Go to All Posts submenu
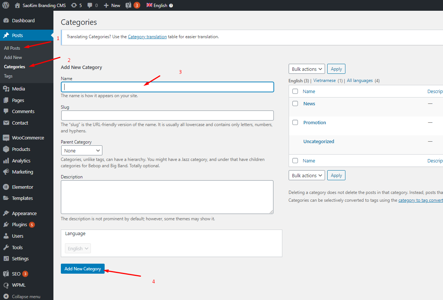 click(12, 48)
